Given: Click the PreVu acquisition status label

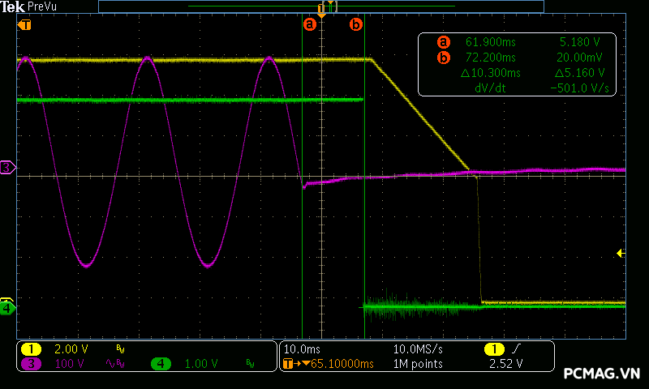Looking at the screenshot, I should pyautogui.click(x=41, y=6).
